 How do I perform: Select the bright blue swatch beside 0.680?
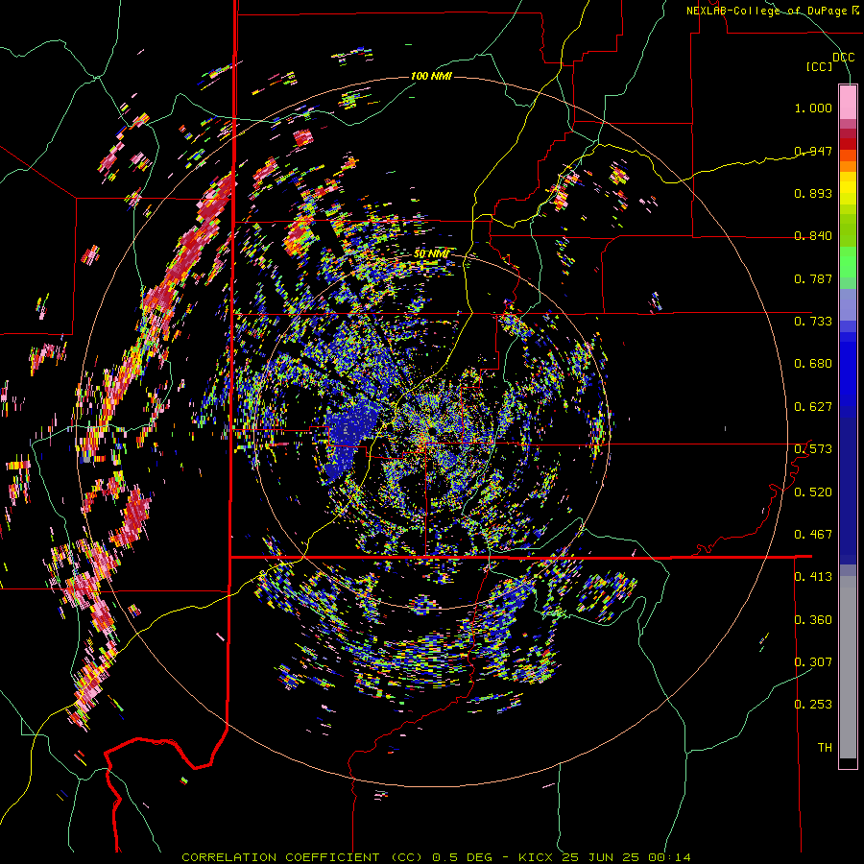pos(848,370)
